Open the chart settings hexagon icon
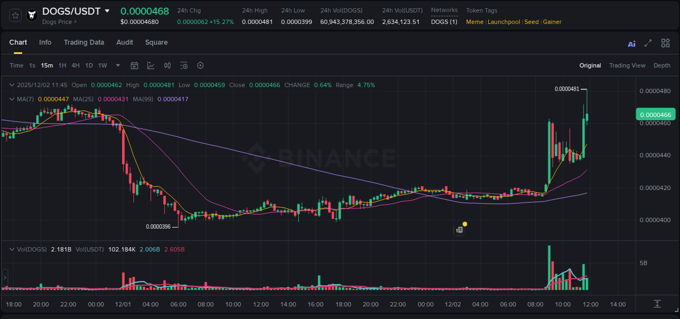680x319 pixels. point(200,65)
